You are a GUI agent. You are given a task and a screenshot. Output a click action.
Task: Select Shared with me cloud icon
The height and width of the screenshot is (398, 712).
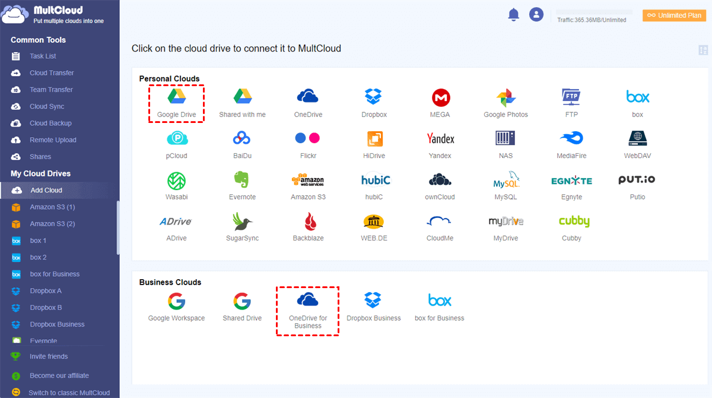(x=242, y=103)
